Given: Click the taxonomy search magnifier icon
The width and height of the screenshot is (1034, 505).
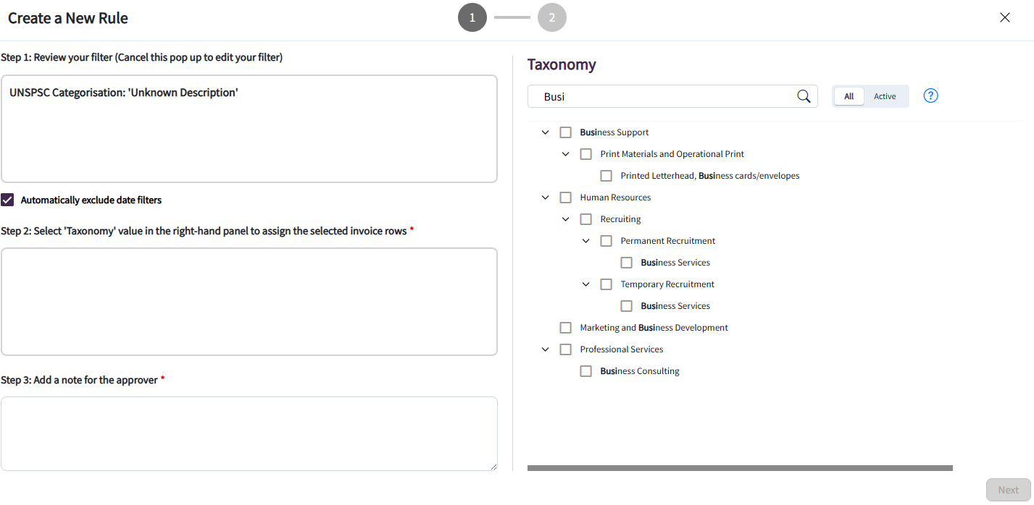Looking at the screenshot, I should click(804, 96).
